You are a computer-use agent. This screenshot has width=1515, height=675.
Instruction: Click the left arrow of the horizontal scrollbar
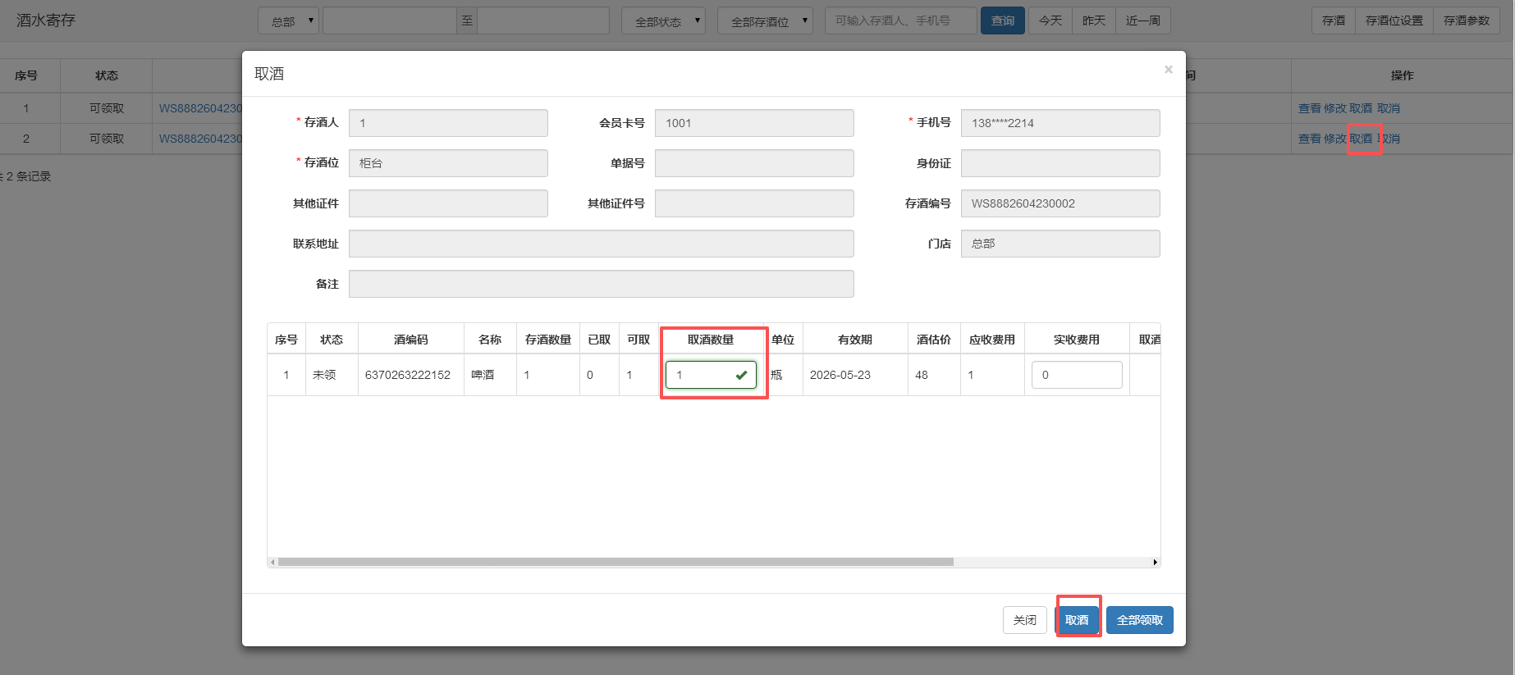click(x=272, y=563)
